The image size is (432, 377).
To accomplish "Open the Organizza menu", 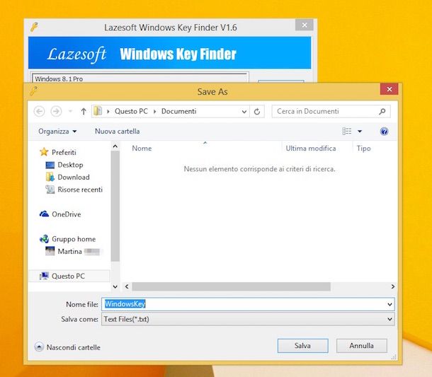I will tap(57, 132).
